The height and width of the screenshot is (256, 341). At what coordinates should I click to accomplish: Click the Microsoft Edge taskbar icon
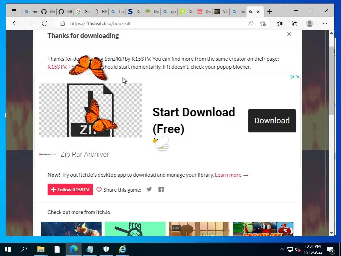point(74,249)
